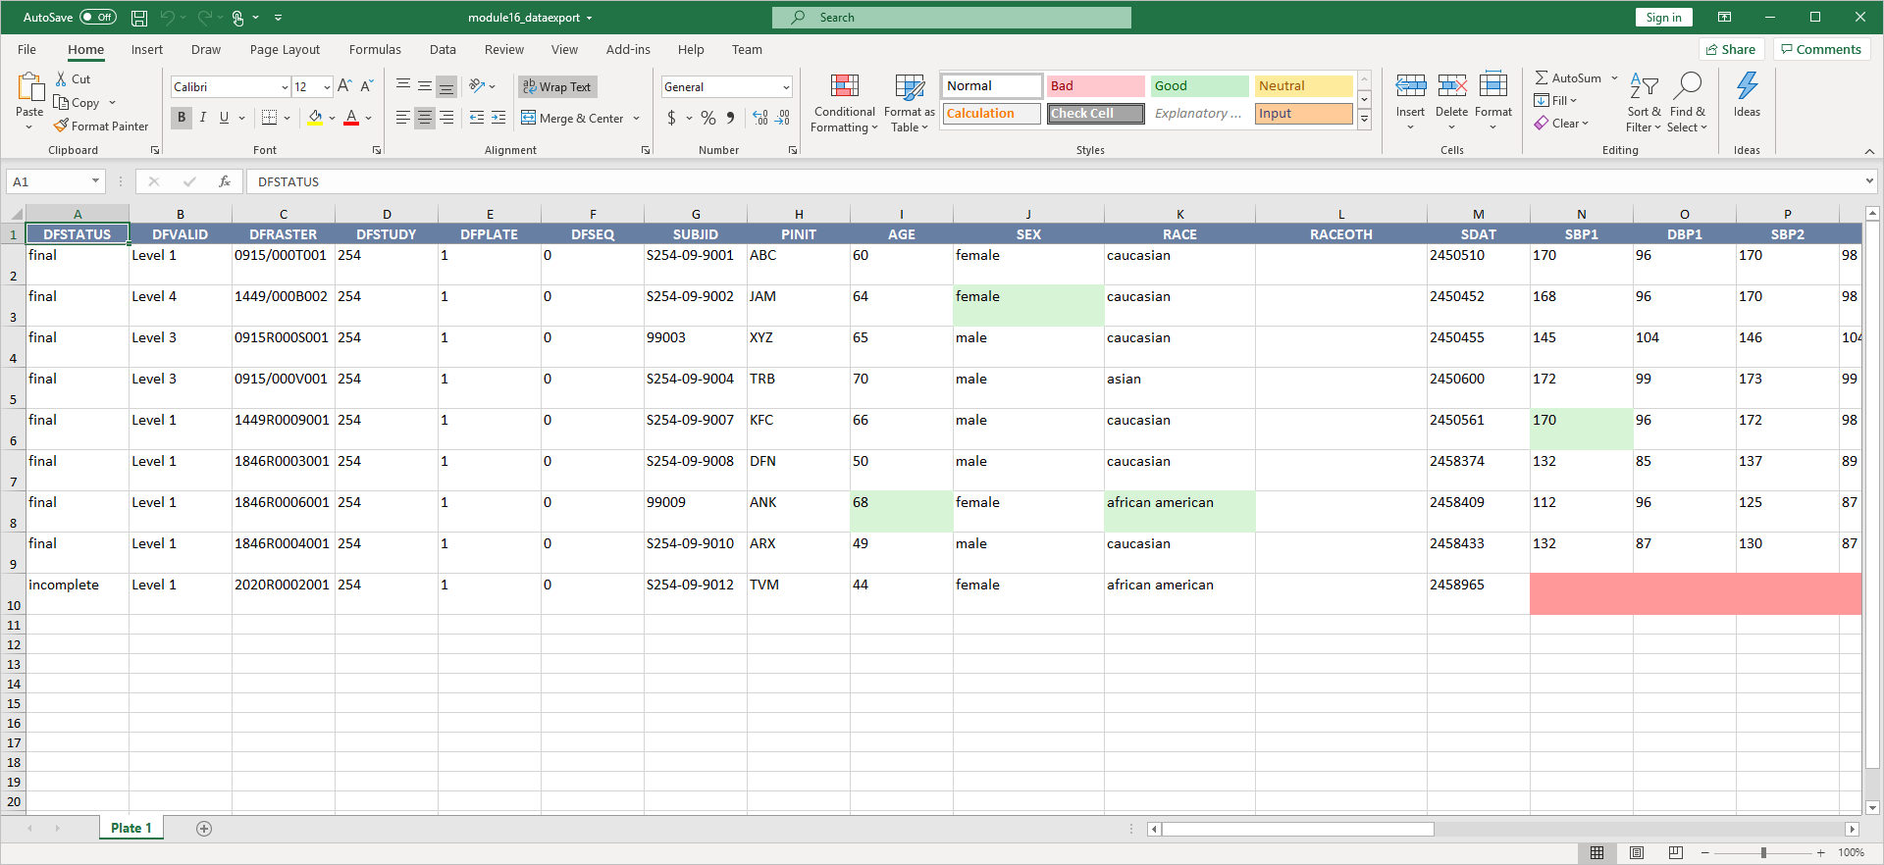Click in the Search box
1884x865 pixels.
pos(952,18)
